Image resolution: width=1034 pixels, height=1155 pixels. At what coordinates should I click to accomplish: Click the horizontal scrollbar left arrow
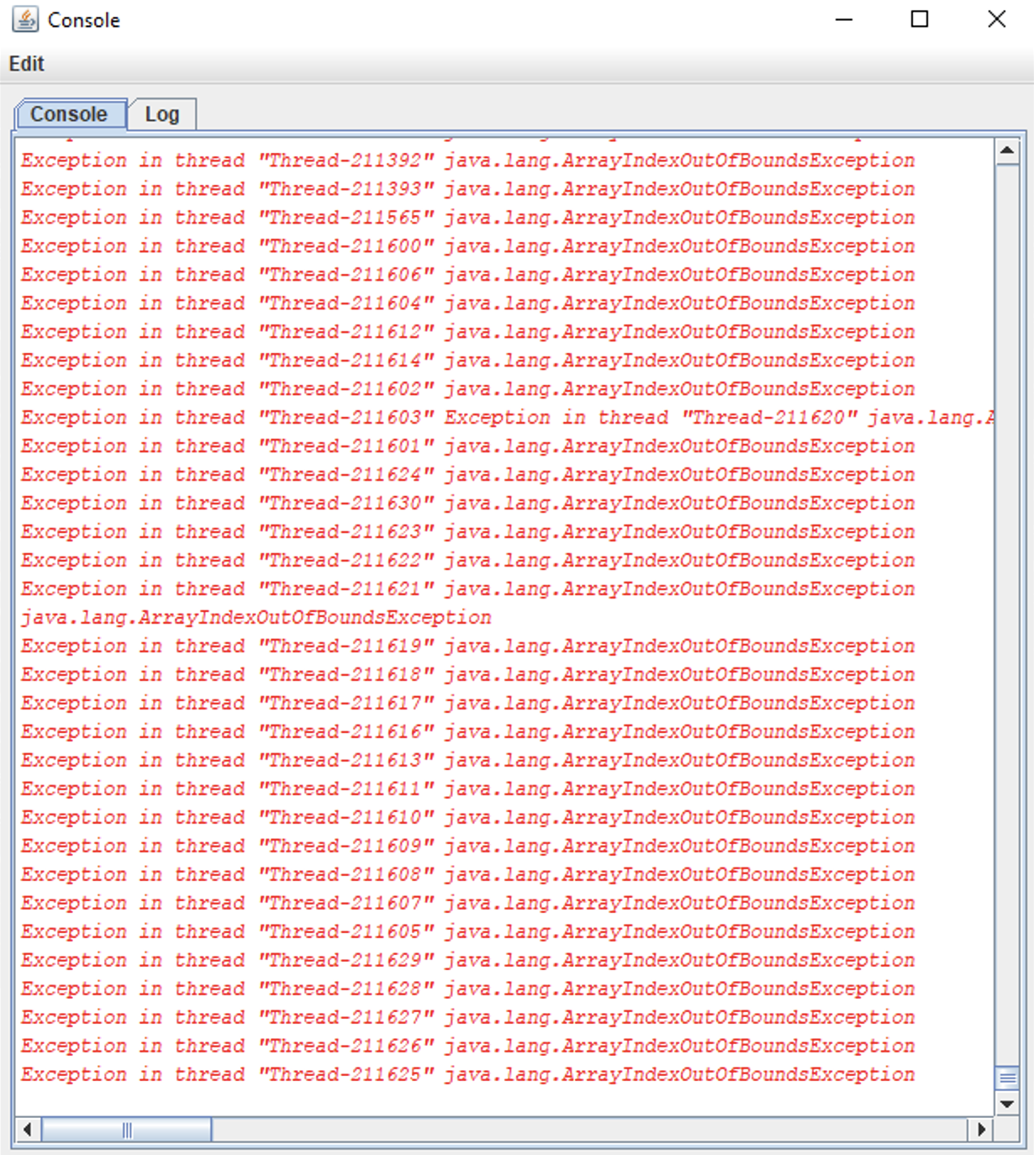click(26, 1130)
